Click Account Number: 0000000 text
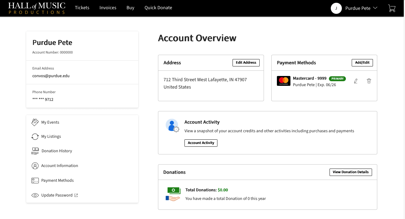This screenshot has height=219, width=405. point(53,53)
